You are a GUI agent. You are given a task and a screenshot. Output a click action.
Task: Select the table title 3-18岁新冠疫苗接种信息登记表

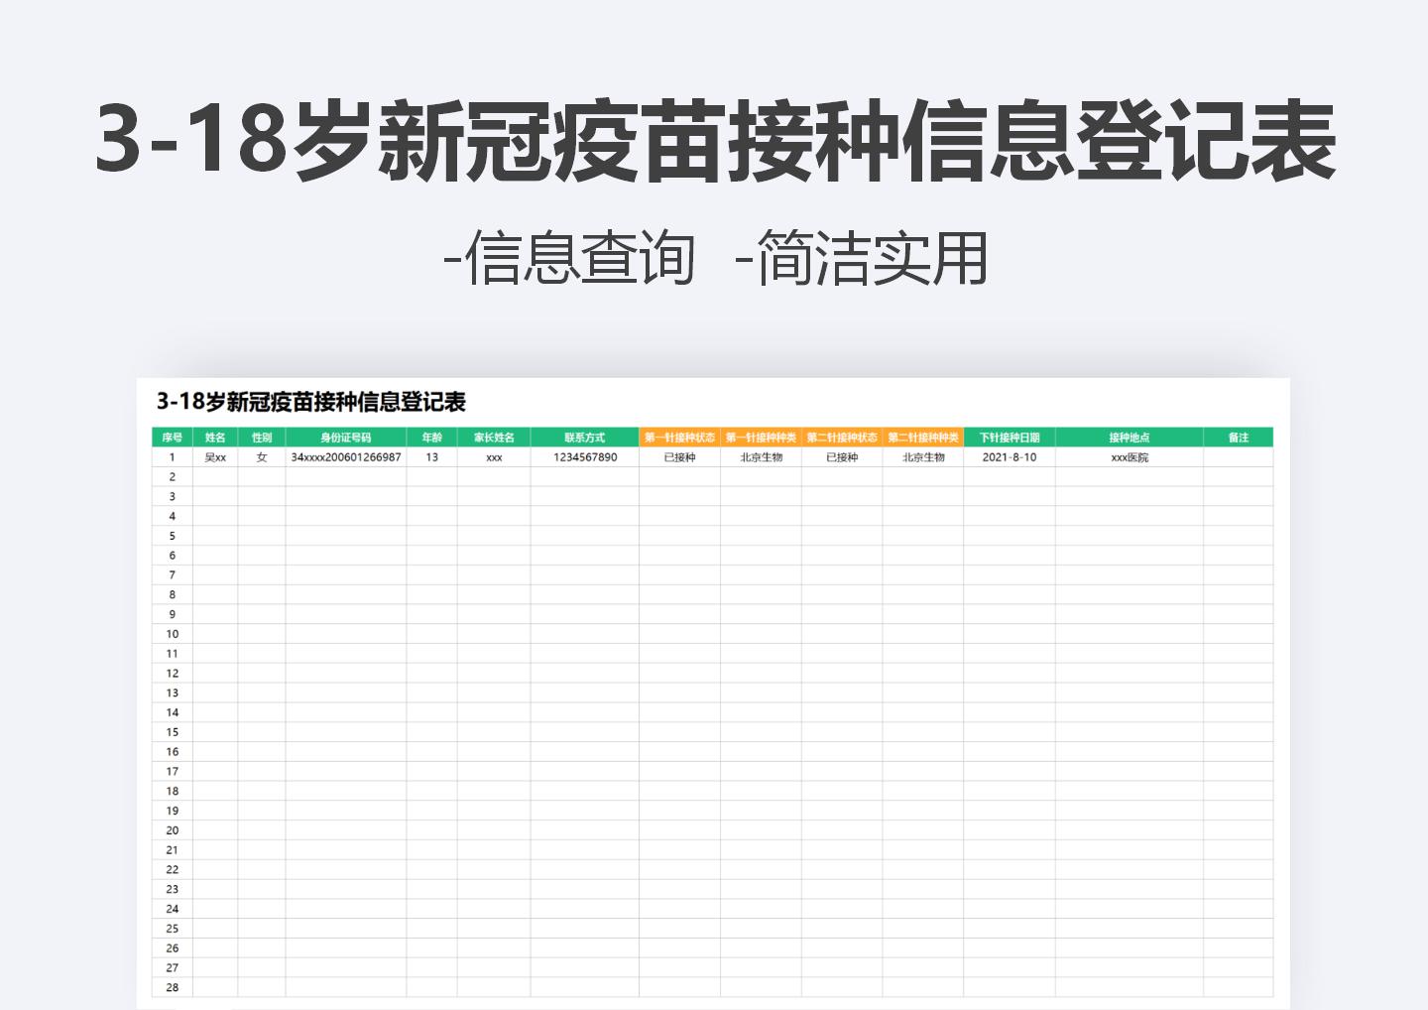point(313,401)
